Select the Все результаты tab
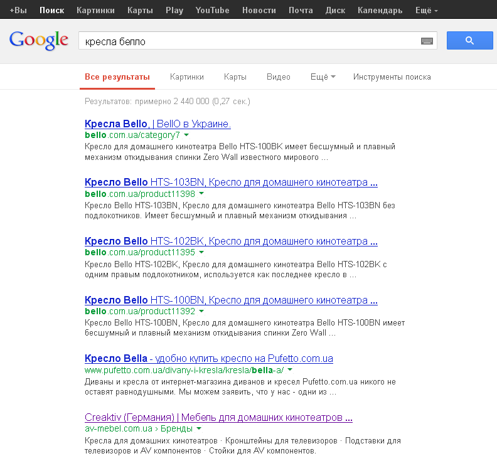The image size is (497, 461). click(117, 77)
